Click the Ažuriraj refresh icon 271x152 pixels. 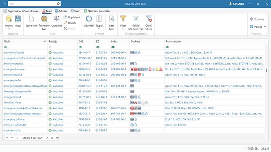click(89, 19)
